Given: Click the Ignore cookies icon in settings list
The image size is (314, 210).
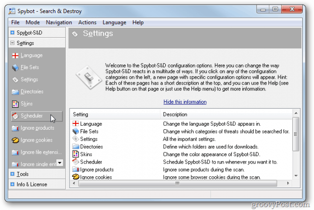Looking at the screenshot, I should click(76, 177).
